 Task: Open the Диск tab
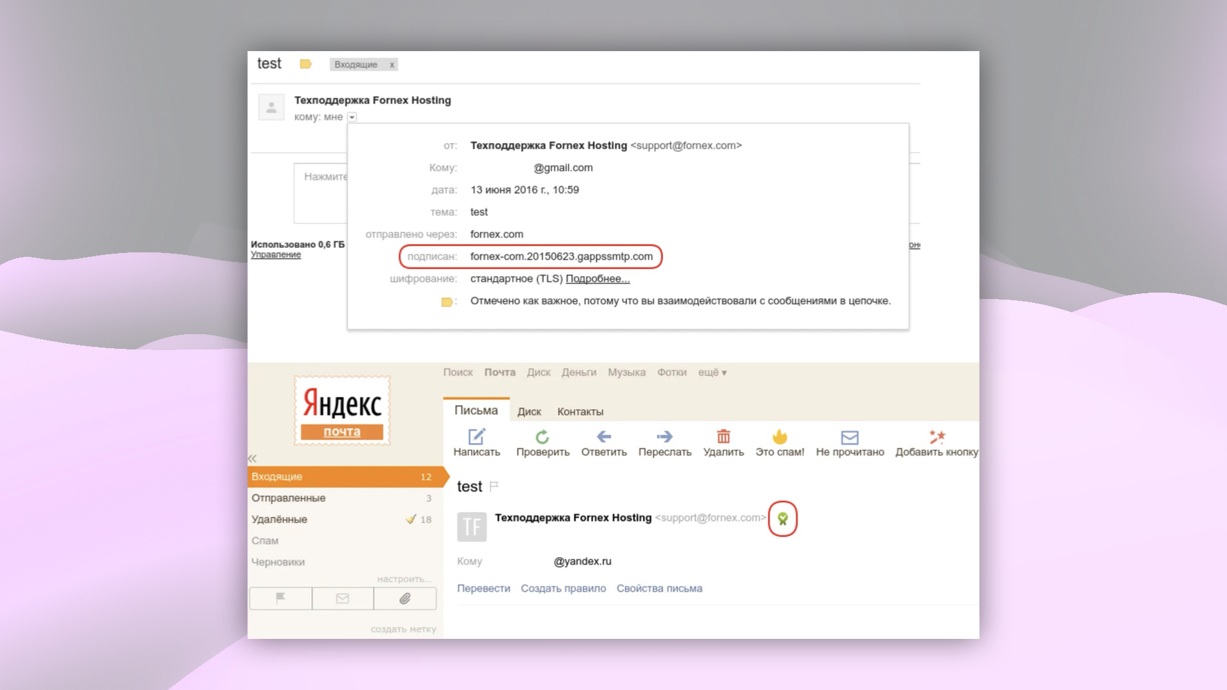point(529,412)
